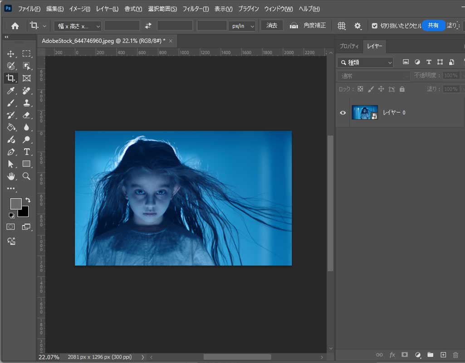Select the Hand tool
Image resolution: width=465 pixels, height=363 pixels.
[10, 176]
